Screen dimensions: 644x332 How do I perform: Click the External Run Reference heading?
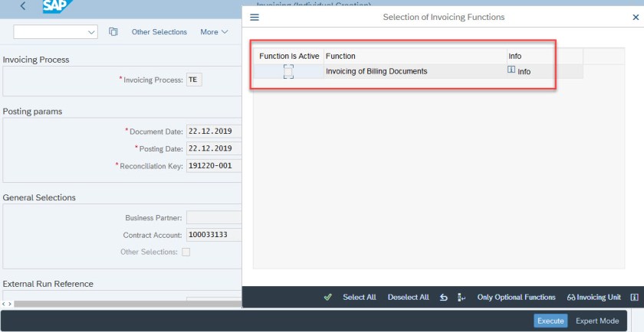pyautogui.click(x=48, y=284)
